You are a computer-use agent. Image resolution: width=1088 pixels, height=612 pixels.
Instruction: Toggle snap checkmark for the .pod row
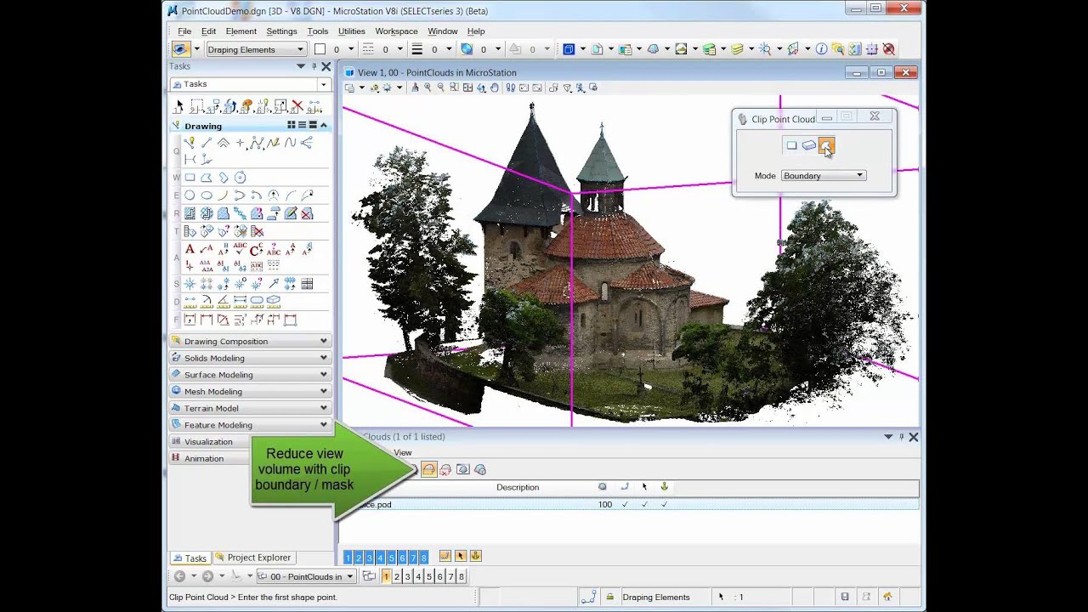(625, 504)
